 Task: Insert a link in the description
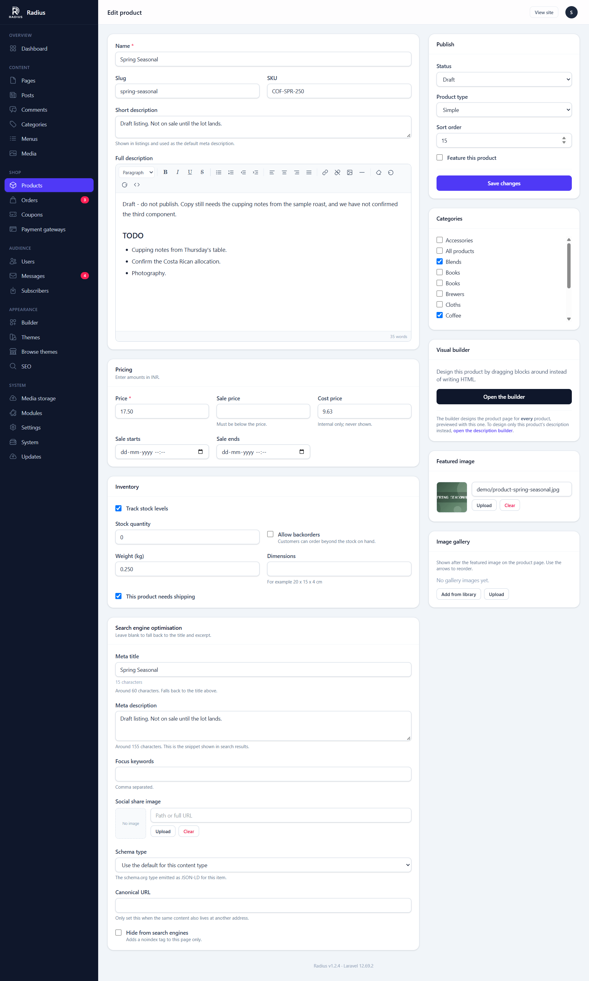point(325,172)
